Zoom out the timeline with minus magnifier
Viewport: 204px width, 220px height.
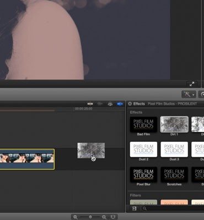tap(76, 217)
